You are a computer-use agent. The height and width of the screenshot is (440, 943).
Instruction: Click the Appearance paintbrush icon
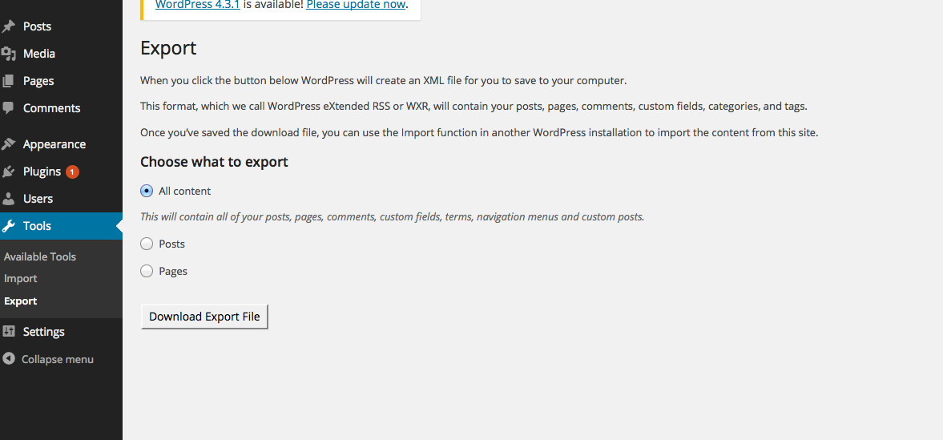(9, 144)
